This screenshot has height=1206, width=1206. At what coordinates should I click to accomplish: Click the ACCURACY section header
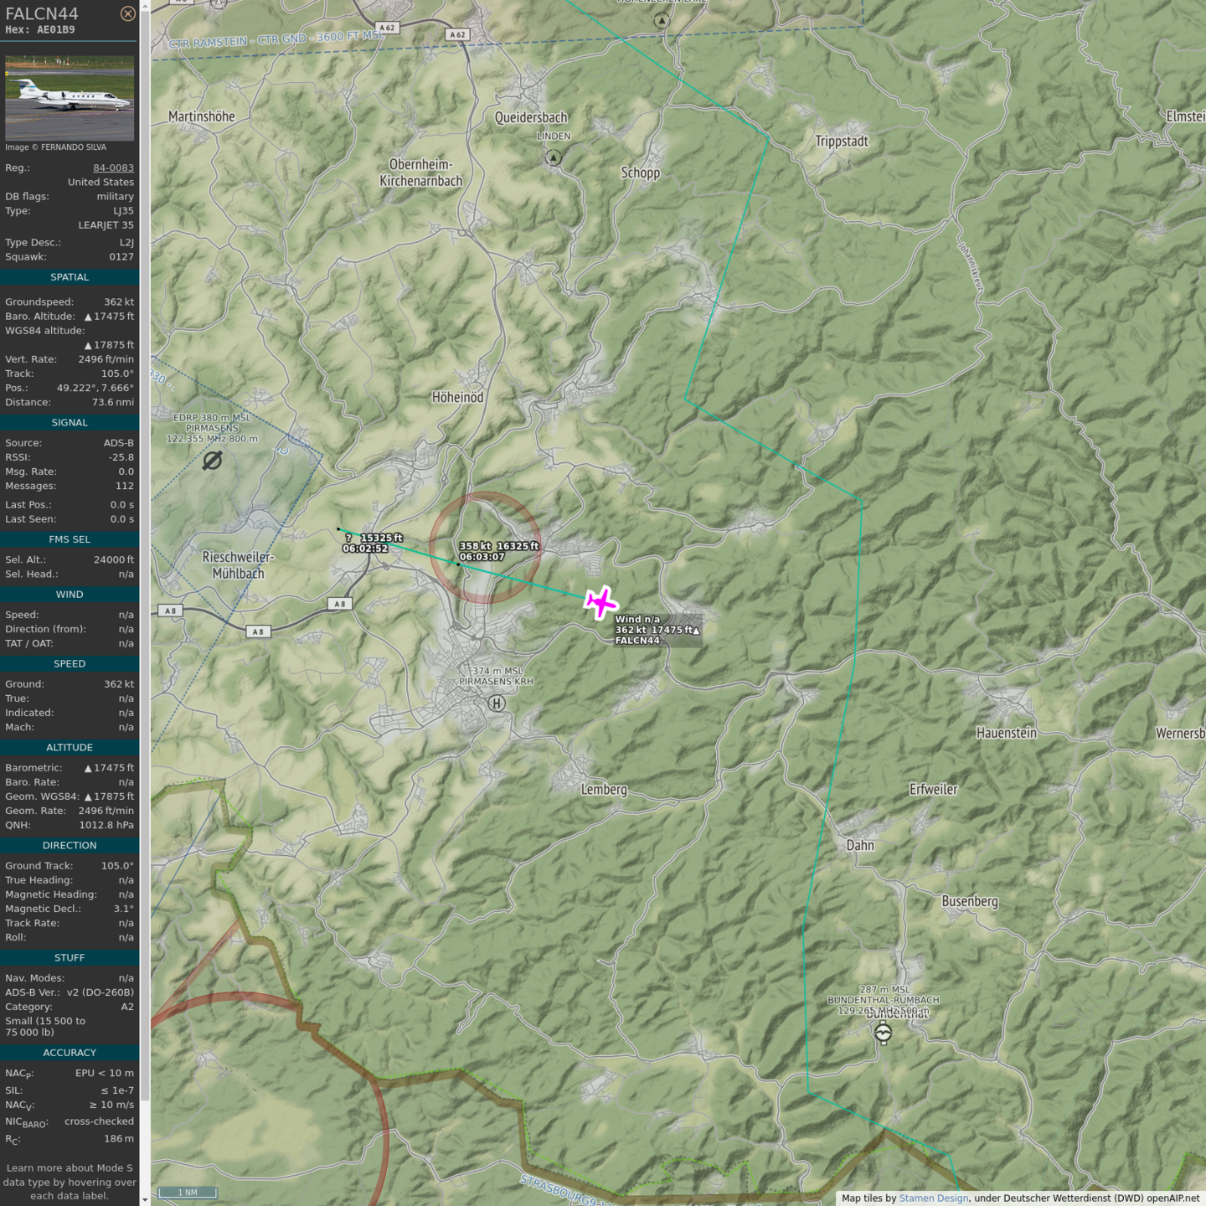[x=70, y=1053]
